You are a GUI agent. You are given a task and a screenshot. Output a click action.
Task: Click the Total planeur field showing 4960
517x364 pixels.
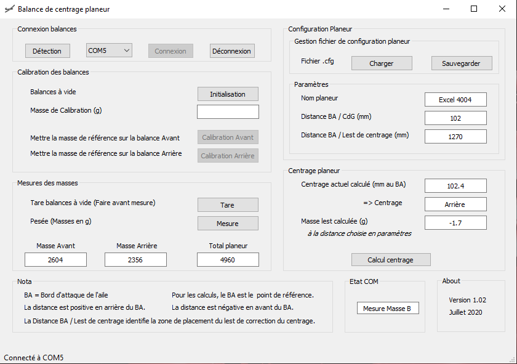click(x=228, y=260)
